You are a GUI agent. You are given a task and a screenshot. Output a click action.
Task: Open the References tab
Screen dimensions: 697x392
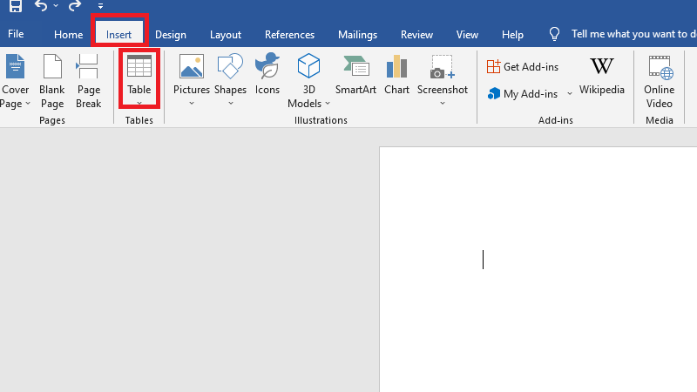[289, 35]
